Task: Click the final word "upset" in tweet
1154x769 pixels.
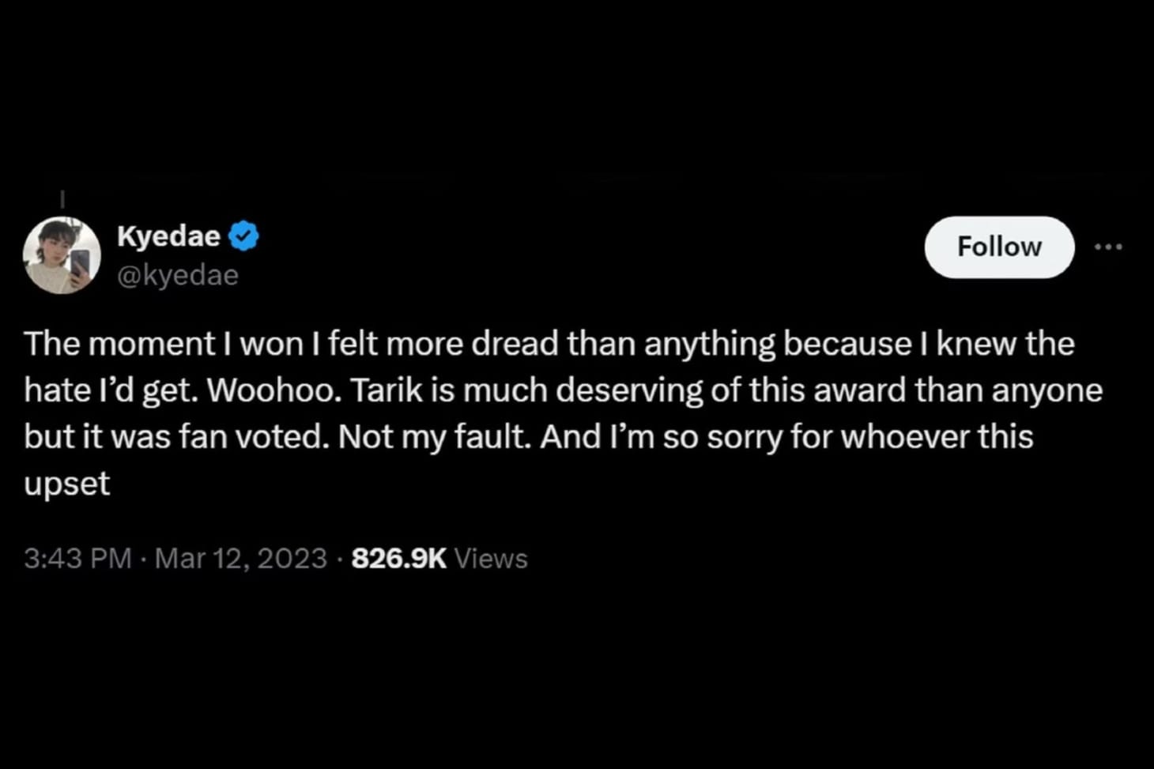Action: [x=66, y=484]
